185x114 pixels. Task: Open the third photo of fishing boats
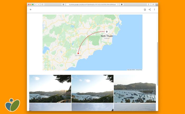[x=135, y=89]
